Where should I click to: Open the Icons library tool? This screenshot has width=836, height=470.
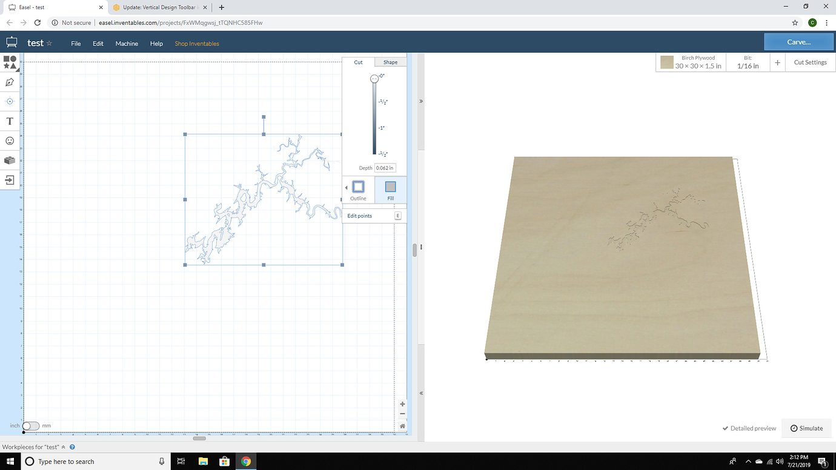click(10, 141)
